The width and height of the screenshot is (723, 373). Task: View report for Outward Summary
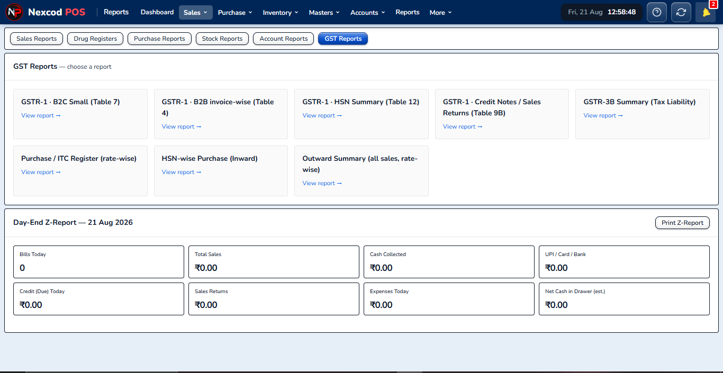(x=322, y=183)
